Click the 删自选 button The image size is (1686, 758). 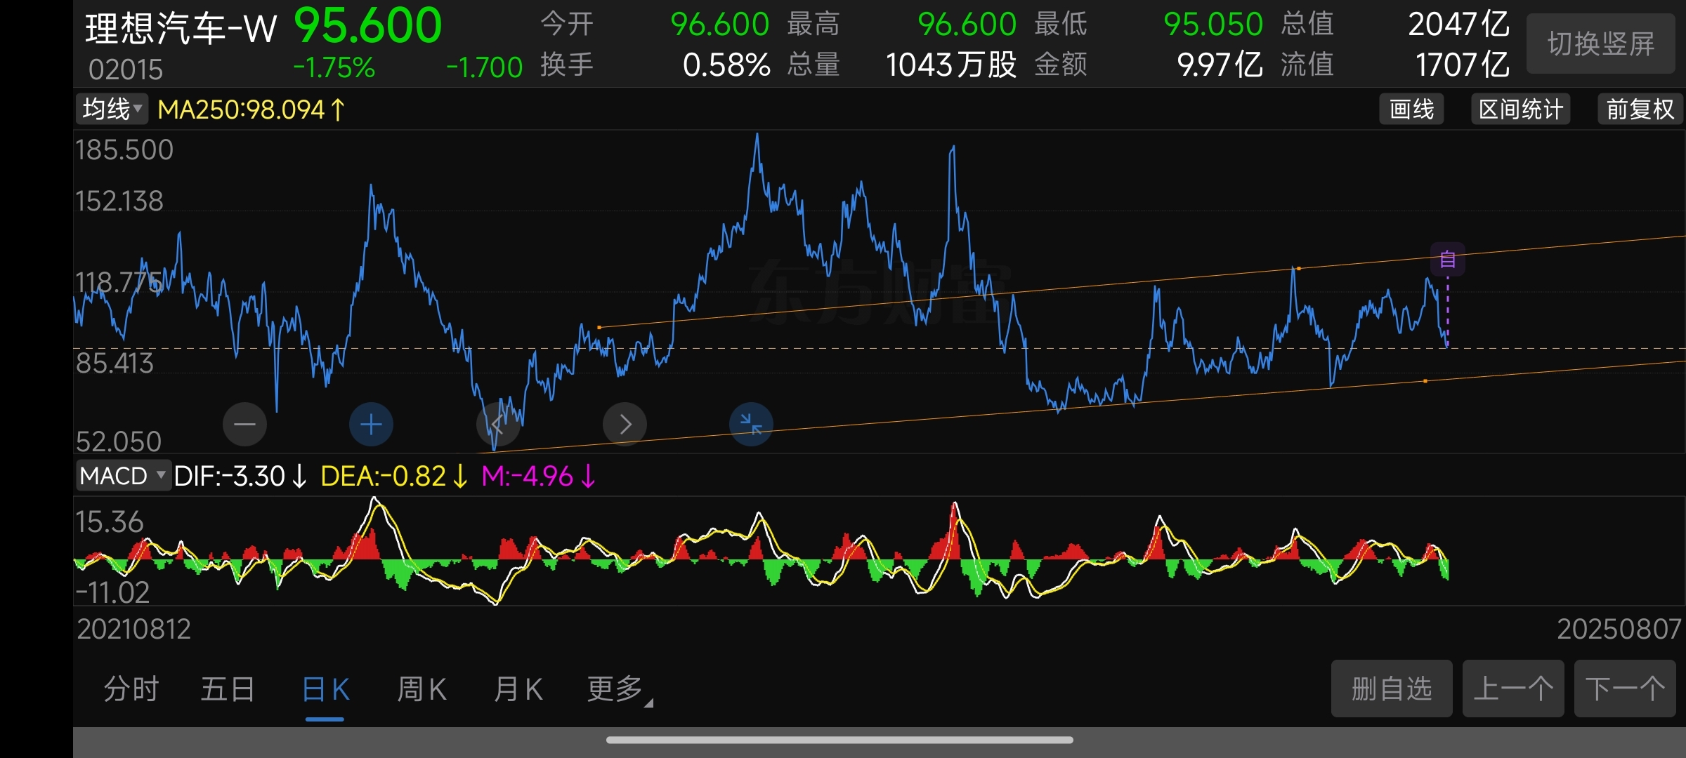pos(1392,689)
